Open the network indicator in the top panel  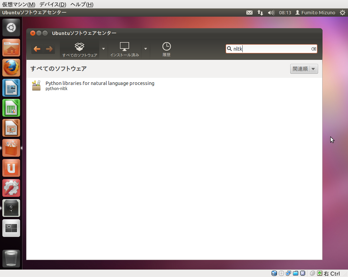coord(260,13)
